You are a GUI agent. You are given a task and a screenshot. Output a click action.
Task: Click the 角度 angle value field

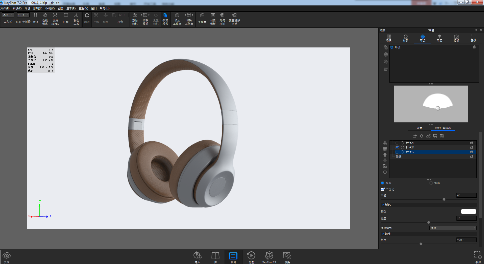(466, 240)
